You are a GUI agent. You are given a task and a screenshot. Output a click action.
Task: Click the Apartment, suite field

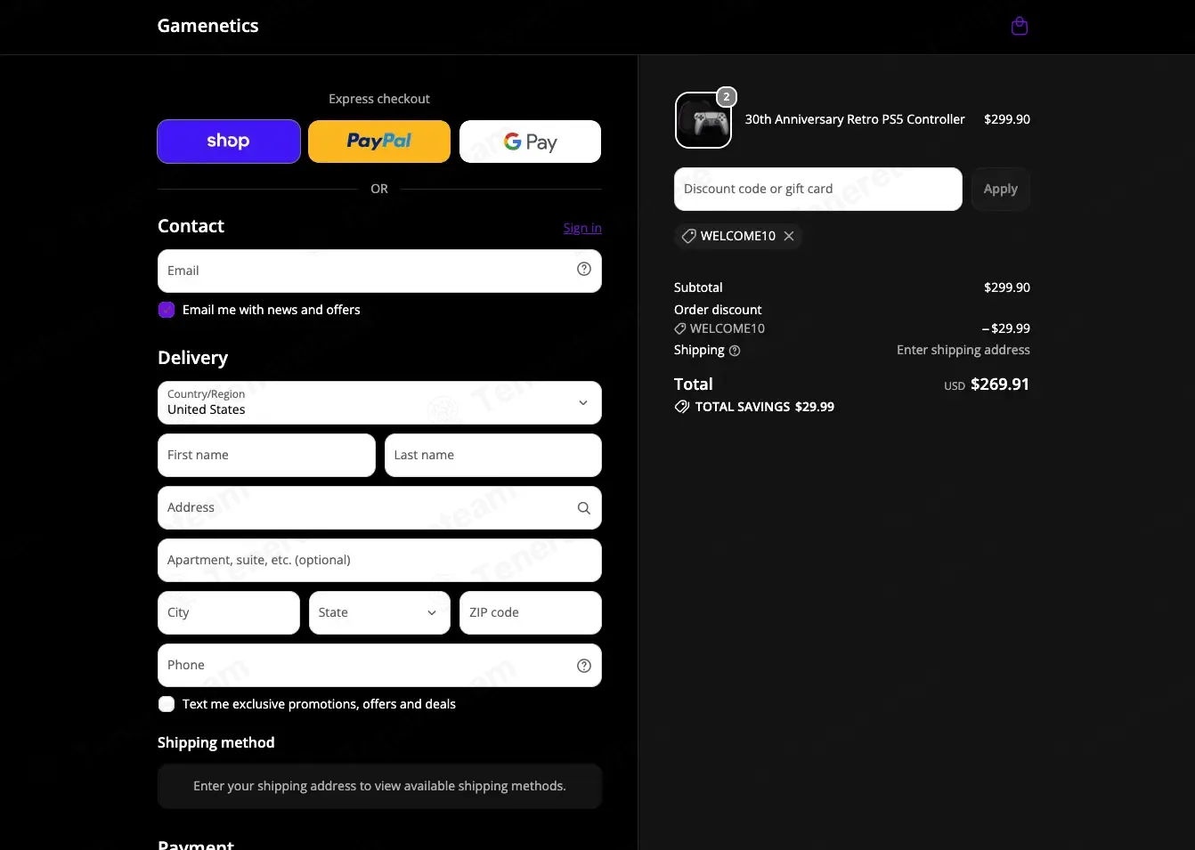(x=379, y=561)
